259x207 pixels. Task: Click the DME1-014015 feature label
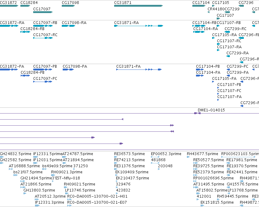[211, 110]
